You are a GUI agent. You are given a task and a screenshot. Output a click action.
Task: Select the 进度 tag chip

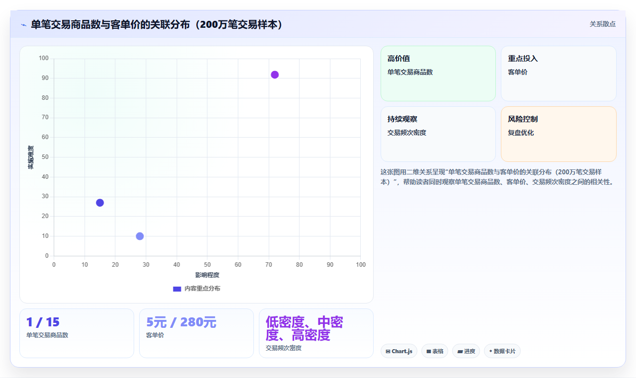[466, 351]
